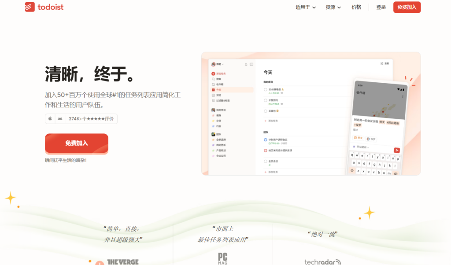This screenshot has height=265, width=451.
Task: Click the 登录 link
Action: (x=381, y=7)
